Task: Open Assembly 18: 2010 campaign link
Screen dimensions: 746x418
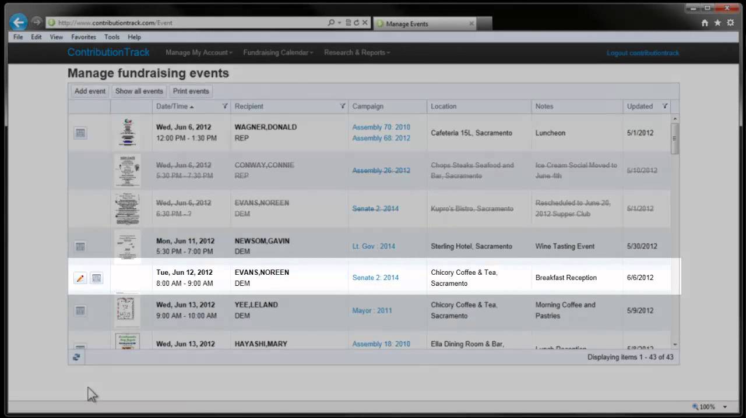Action: tap(381, 344)
